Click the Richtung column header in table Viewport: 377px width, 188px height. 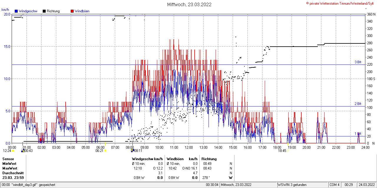209,159
